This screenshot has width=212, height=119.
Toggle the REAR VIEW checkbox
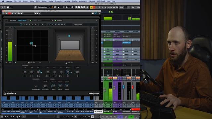(66, 63)
